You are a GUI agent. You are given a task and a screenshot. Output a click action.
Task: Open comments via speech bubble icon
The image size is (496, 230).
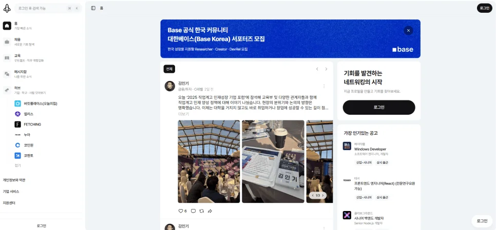click(x=193, y=211)
